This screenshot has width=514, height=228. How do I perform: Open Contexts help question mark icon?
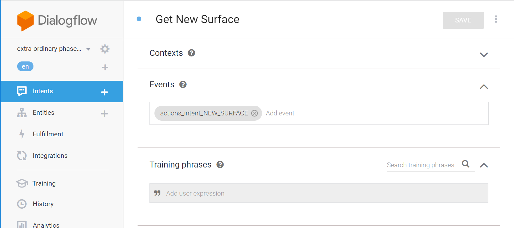(x=191, y=53)
